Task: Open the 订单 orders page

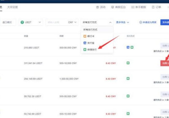Action: [x=156, y=7]
